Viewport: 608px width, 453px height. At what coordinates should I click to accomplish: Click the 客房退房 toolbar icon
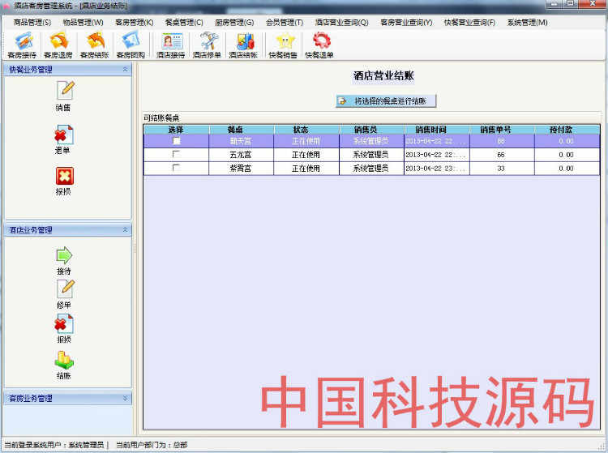[58, 45]
